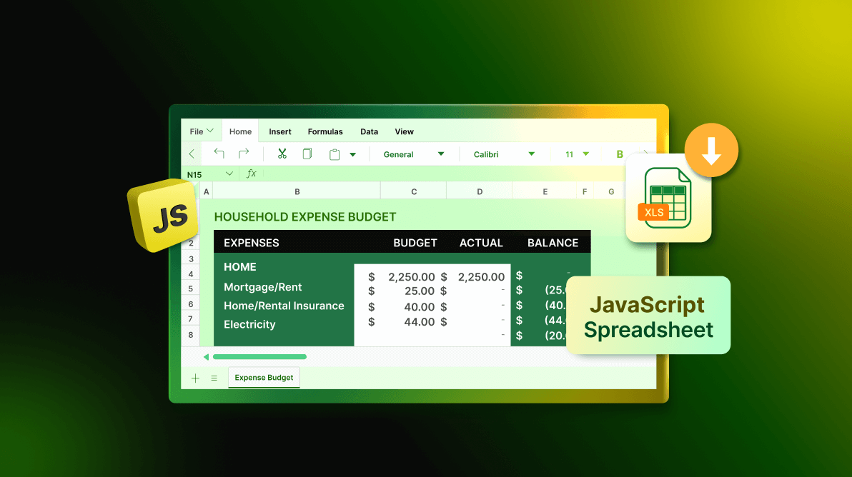Open the paste options dropdown arrow
Image resolution: width=852 pixels, height=477 pixels.
(x=352, y=154)
